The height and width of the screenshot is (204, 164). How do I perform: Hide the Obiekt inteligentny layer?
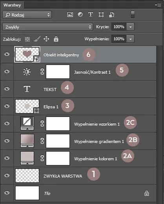pos(7,54)
